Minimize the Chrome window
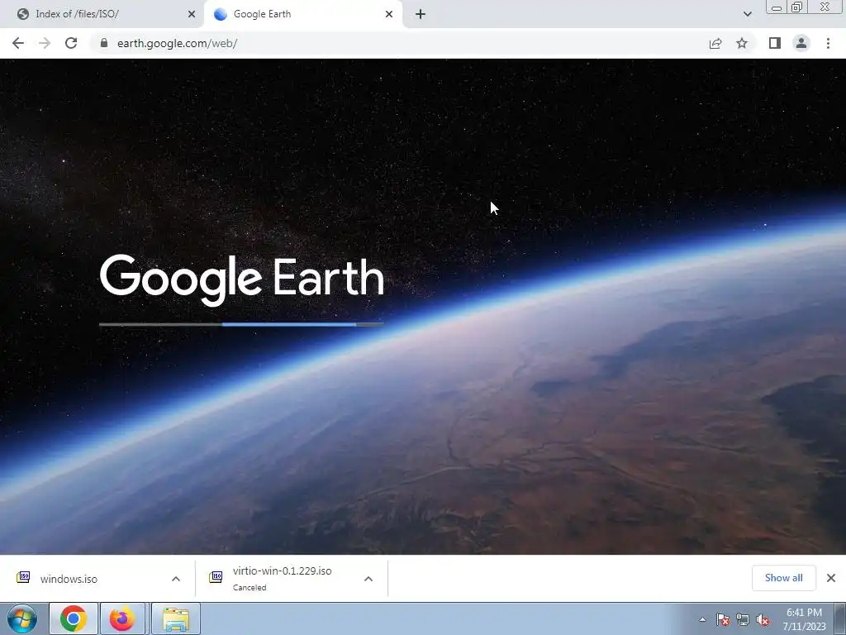 [x=777, y=7]
